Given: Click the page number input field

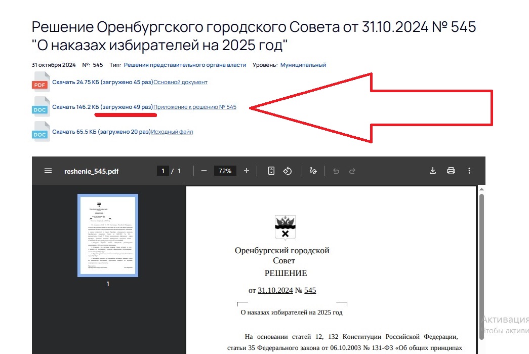Looking at the screenshot, I should tap(162, 171).
